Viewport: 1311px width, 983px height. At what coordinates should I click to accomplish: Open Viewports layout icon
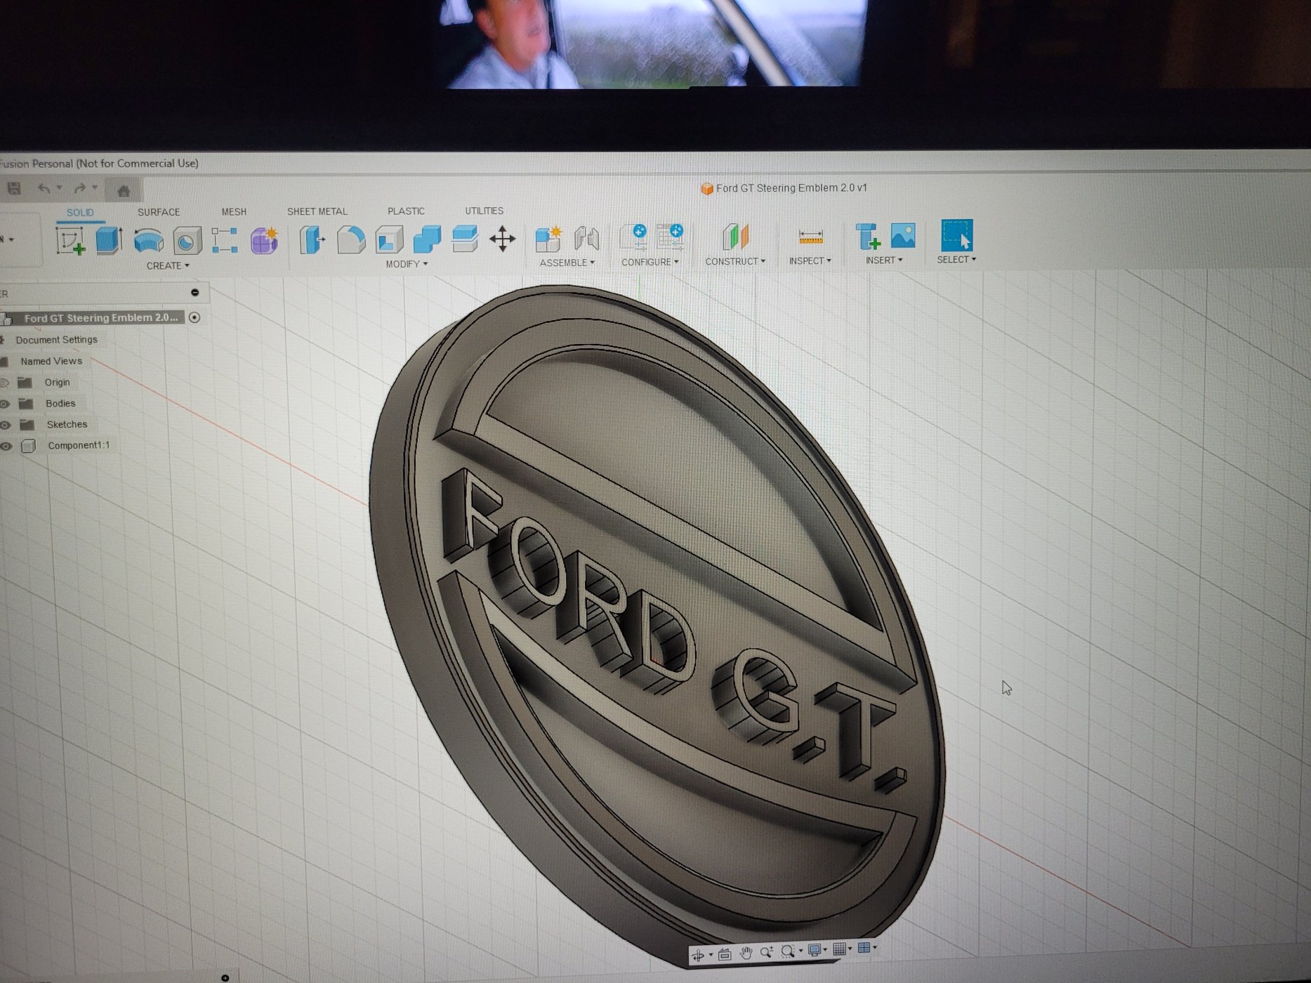coord(864,947)
